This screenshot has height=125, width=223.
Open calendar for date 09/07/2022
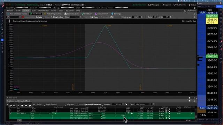[150, 104]
